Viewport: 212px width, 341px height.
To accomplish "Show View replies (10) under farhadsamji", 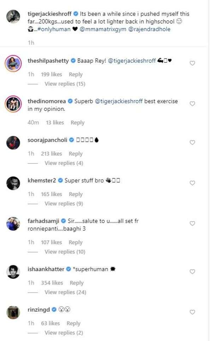I will coord(65,252).
